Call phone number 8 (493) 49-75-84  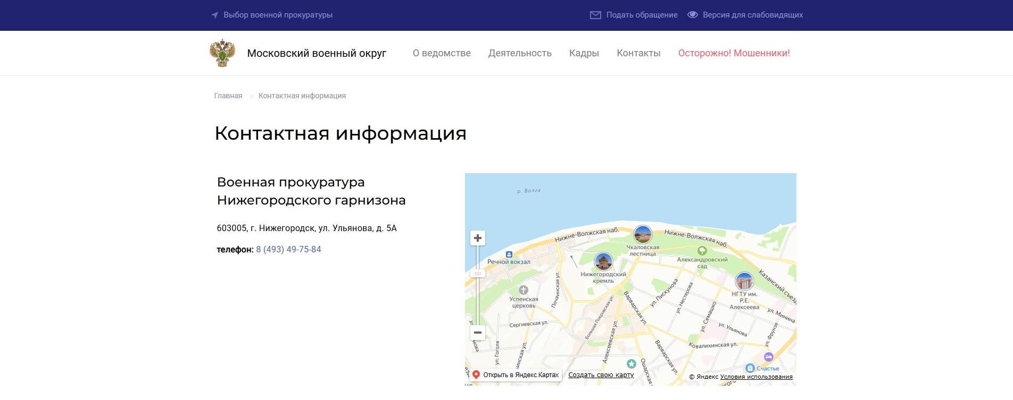[288, 249]
